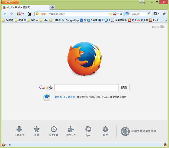Click the mozilla wordmark link
This screenshot has height=148, width=169.
159,27
